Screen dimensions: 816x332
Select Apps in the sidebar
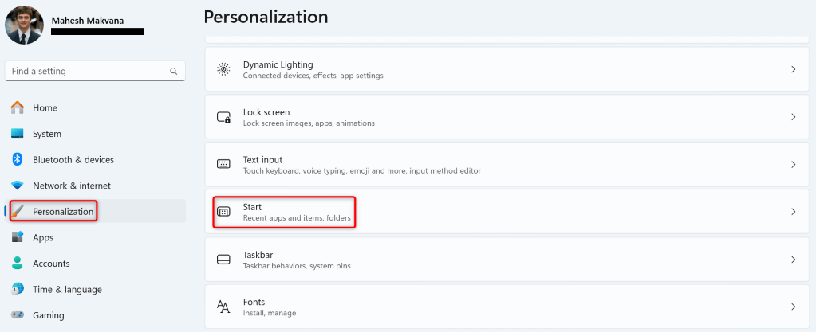click(42, 237)
